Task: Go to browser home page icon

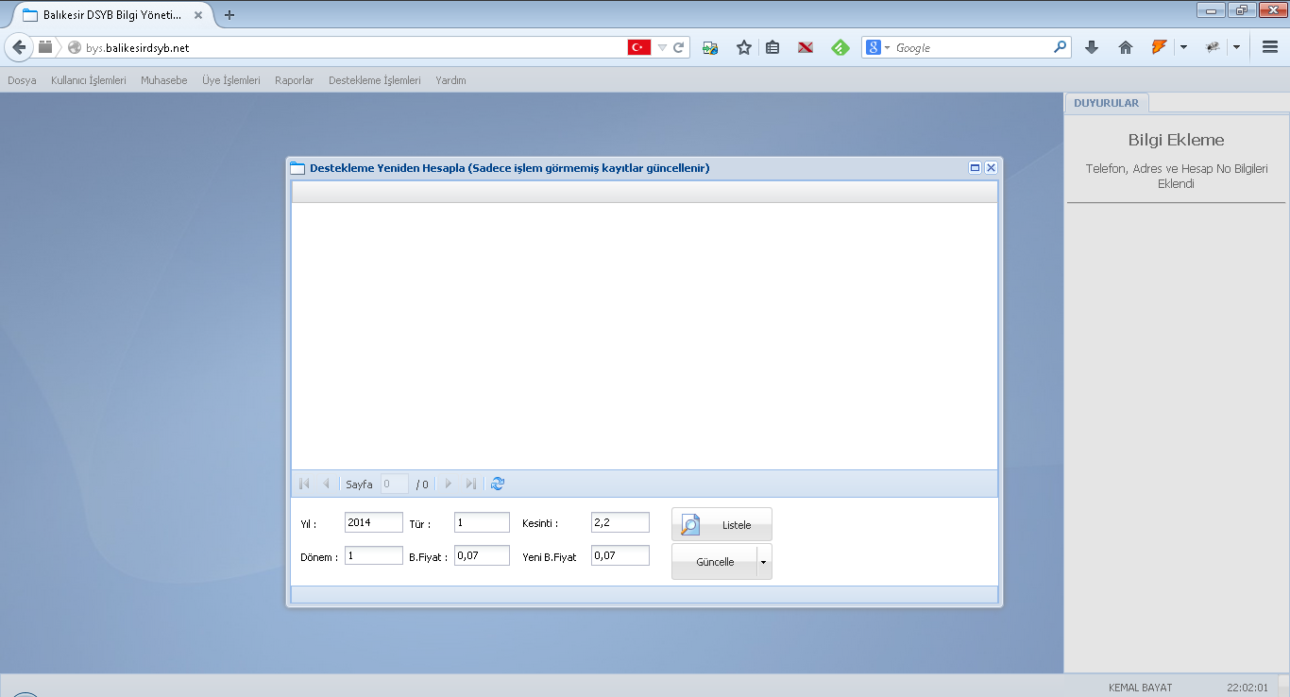Action: click(1125, 47)
